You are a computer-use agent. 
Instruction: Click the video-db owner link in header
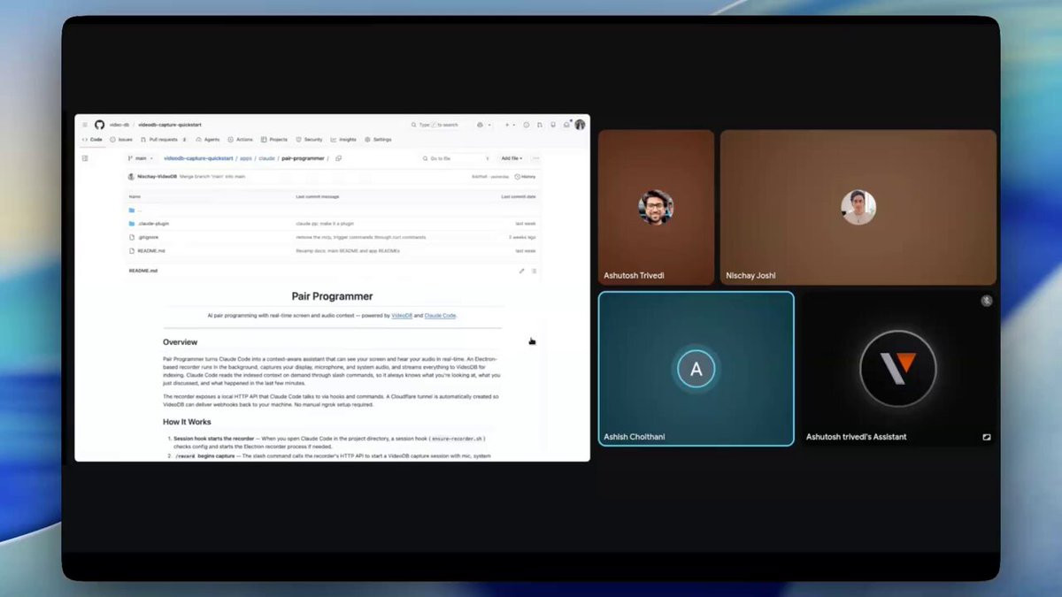click(x=119, y=125)
